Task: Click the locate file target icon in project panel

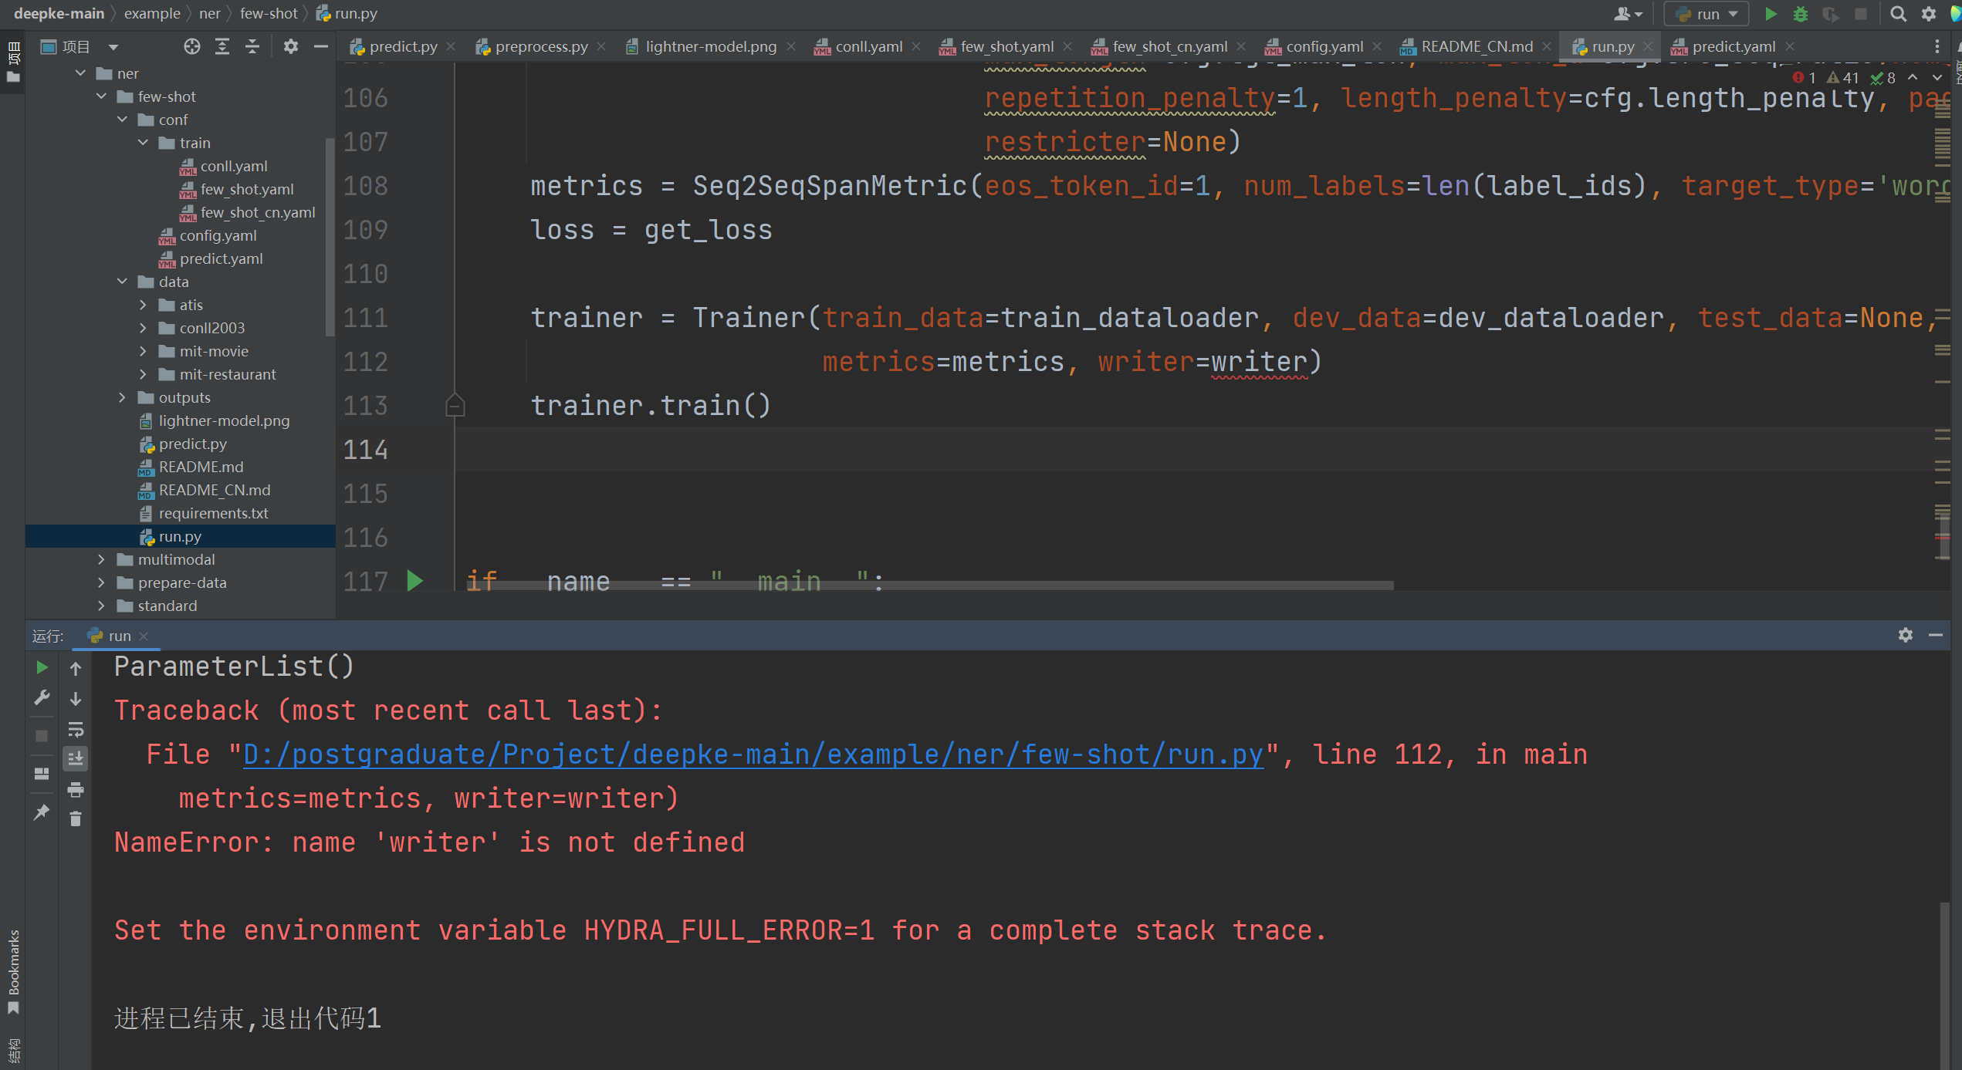Action: pos(192,47)
